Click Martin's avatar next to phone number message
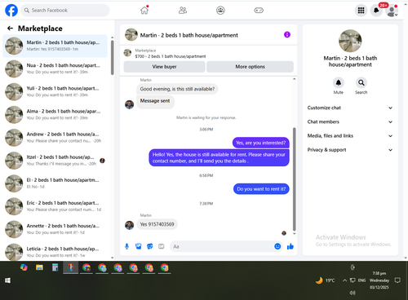The width and height of the screenshot is (408, 300). 129,225
